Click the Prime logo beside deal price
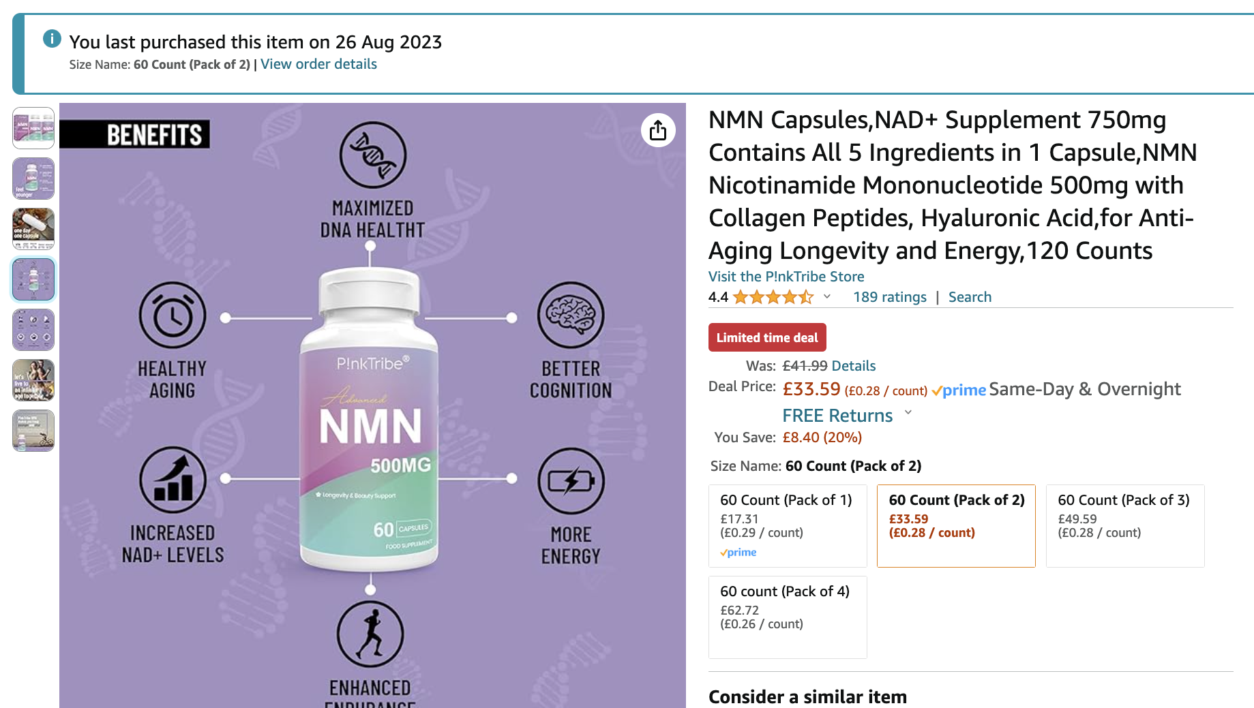The image size is (1254, 708). [x=959, y=390]
